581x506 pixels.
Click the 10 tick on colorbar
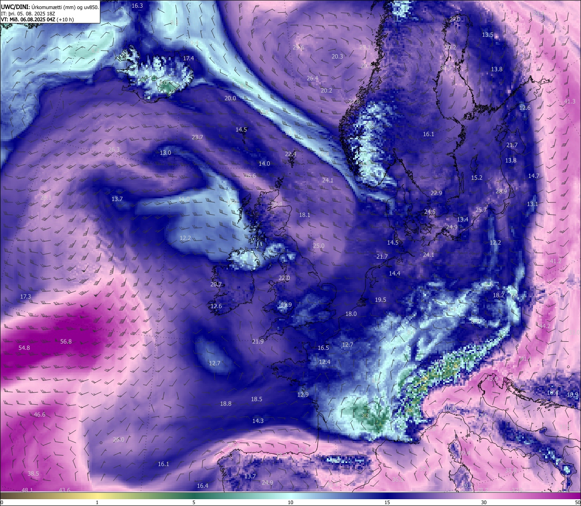(x=290, y=502)
